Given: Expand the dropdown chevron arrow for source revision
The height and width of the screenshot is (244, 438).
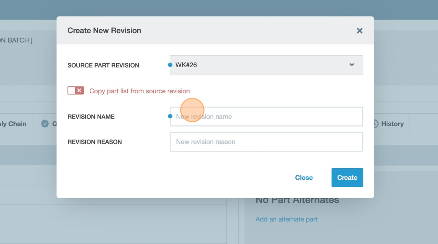Looking at the screenshot, I should point(351,65).
